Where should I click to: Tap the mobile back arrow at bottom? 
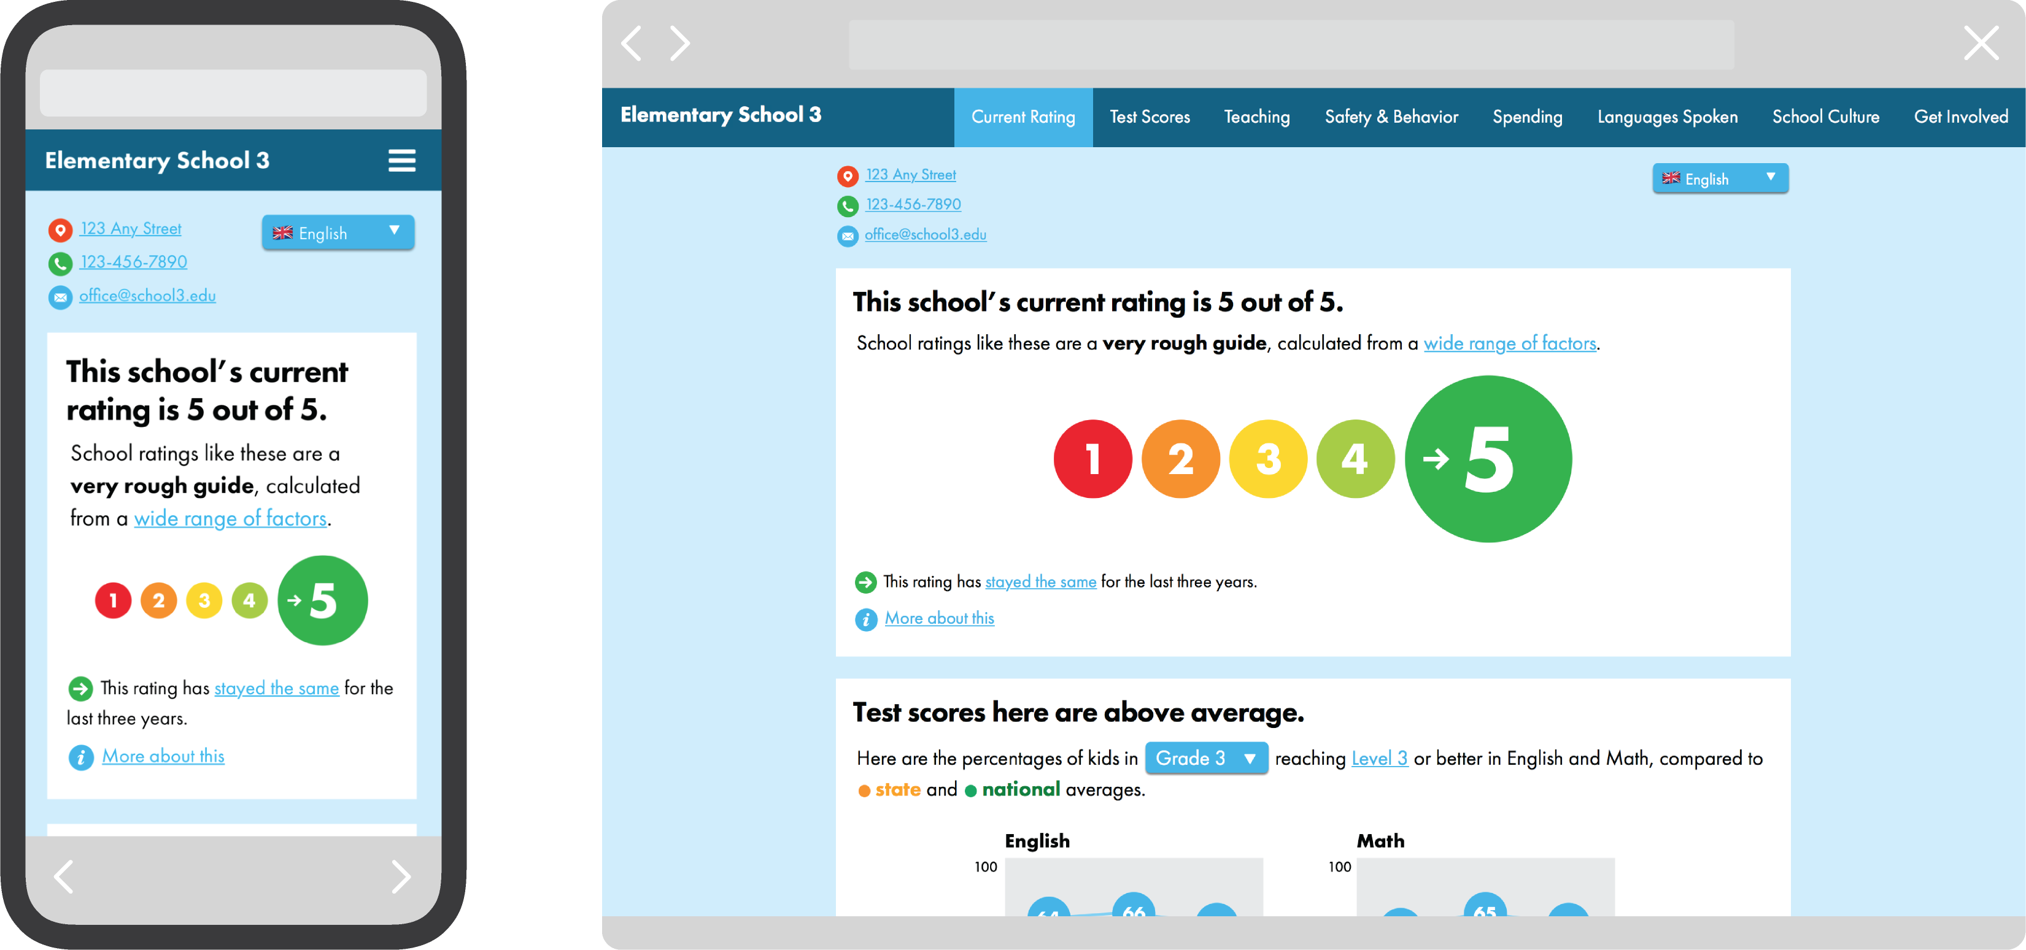(x=64, y=876)
